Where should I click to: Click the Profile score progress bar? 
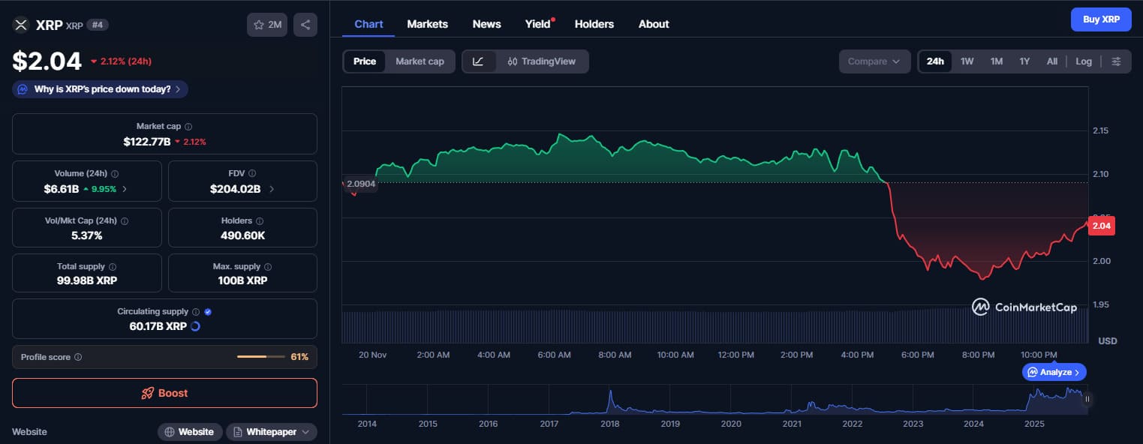260,357
